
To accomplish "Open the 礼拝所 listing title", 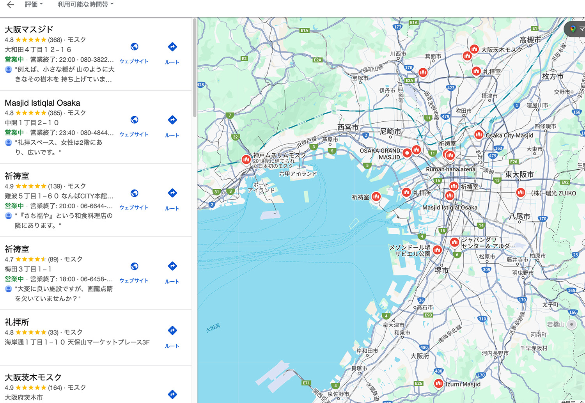I will click(17, 322).
